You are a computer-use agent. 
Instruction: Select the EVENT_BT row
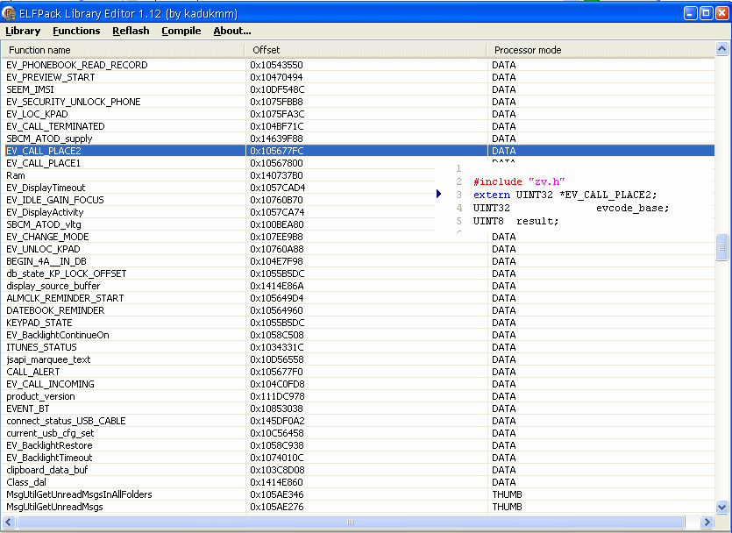click(x=358, y=409)
